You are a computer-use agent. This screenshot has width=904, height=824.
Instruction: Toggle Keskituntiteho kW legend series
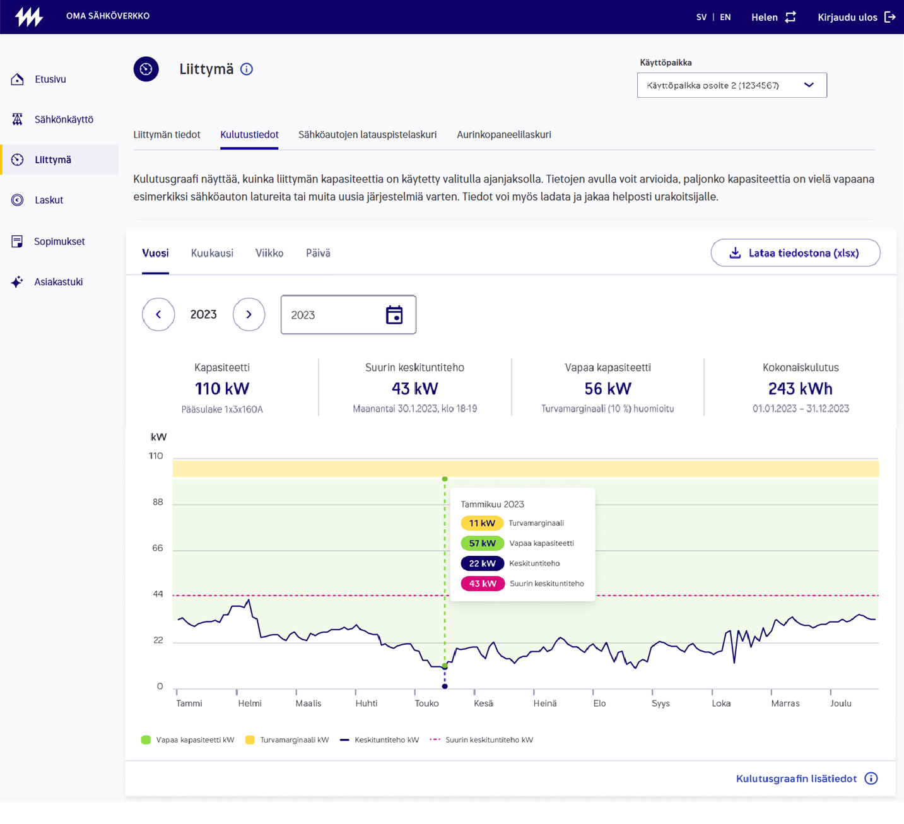(x=379, y=740)
